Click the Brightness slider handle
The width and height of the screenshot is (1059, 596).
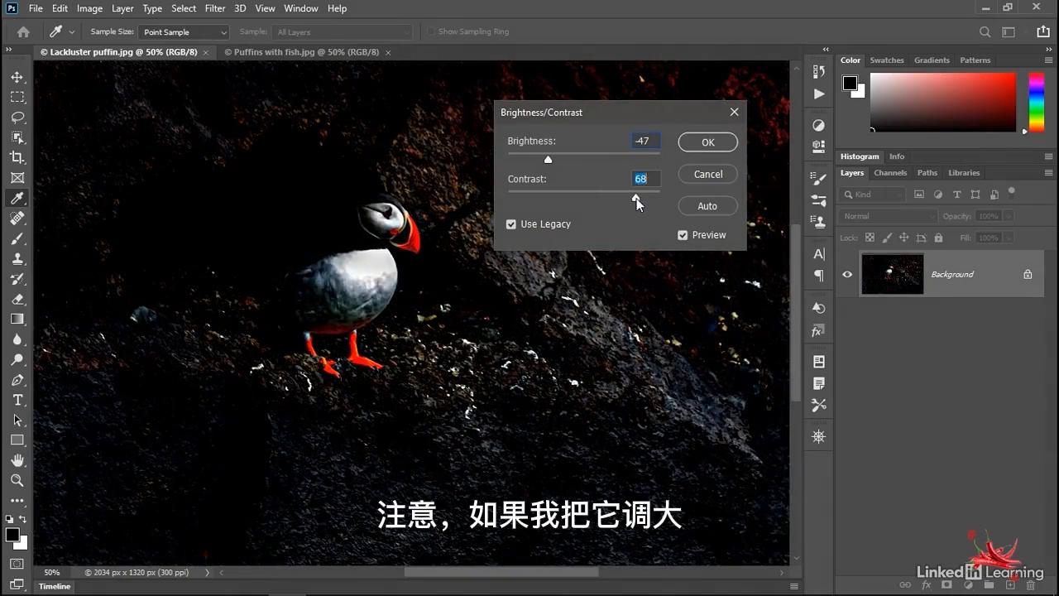tap(548, 159)
